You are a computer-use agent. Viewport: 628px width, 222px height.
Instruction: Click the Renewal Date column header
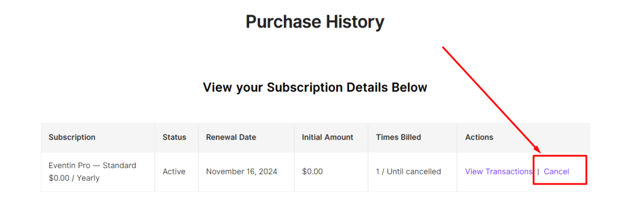point(231,138)
